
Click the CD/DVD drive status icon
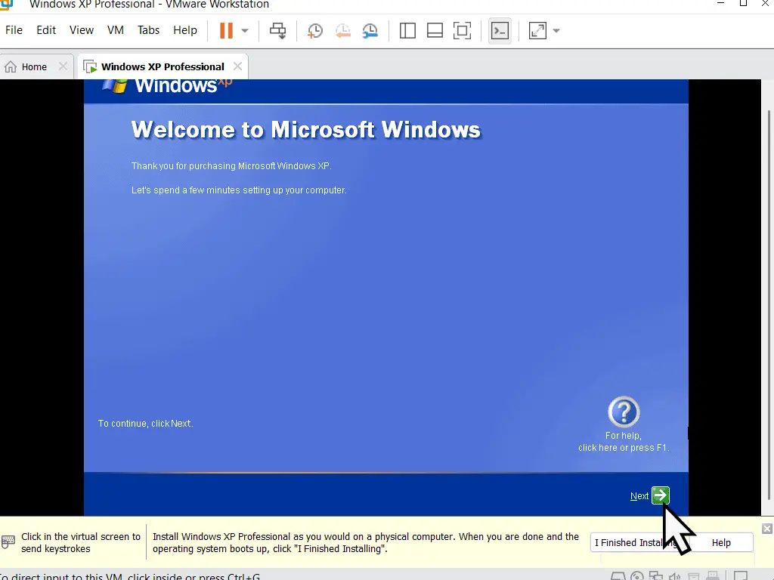636,575
